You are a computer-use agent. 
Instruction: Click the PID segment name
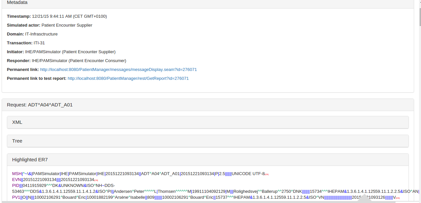point(16,185)
